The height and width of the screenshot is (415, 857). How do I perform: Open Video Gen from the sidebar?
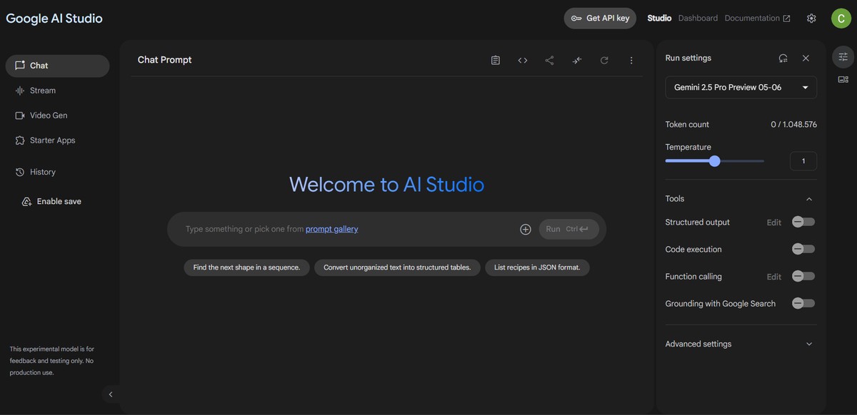[49, 113]
